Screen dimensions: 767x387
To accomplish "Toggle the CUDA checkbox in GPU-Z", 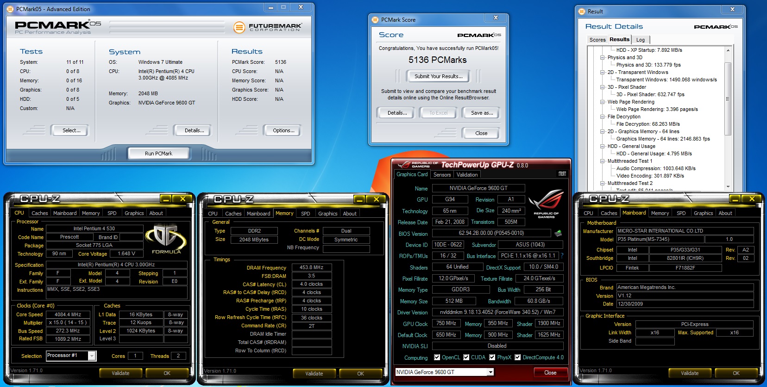I will click(466, 357).
